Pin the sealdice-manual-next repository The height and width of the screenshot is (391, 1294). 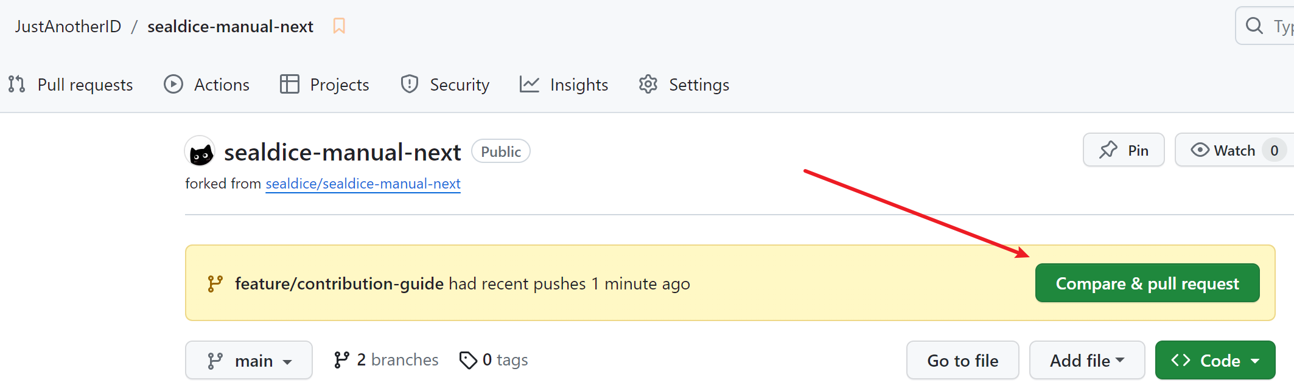(x=1124, y=150)
